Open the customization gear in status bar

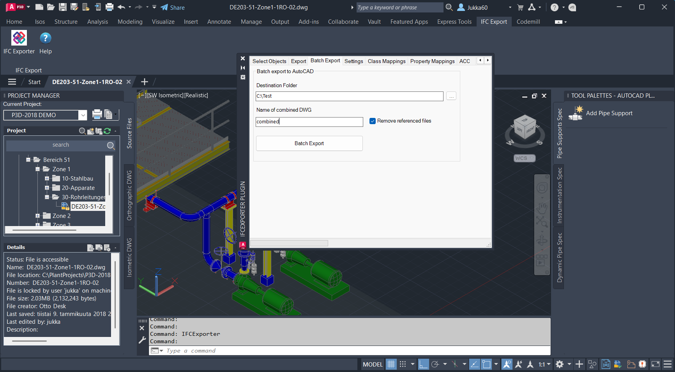click(x=560, y=364)
